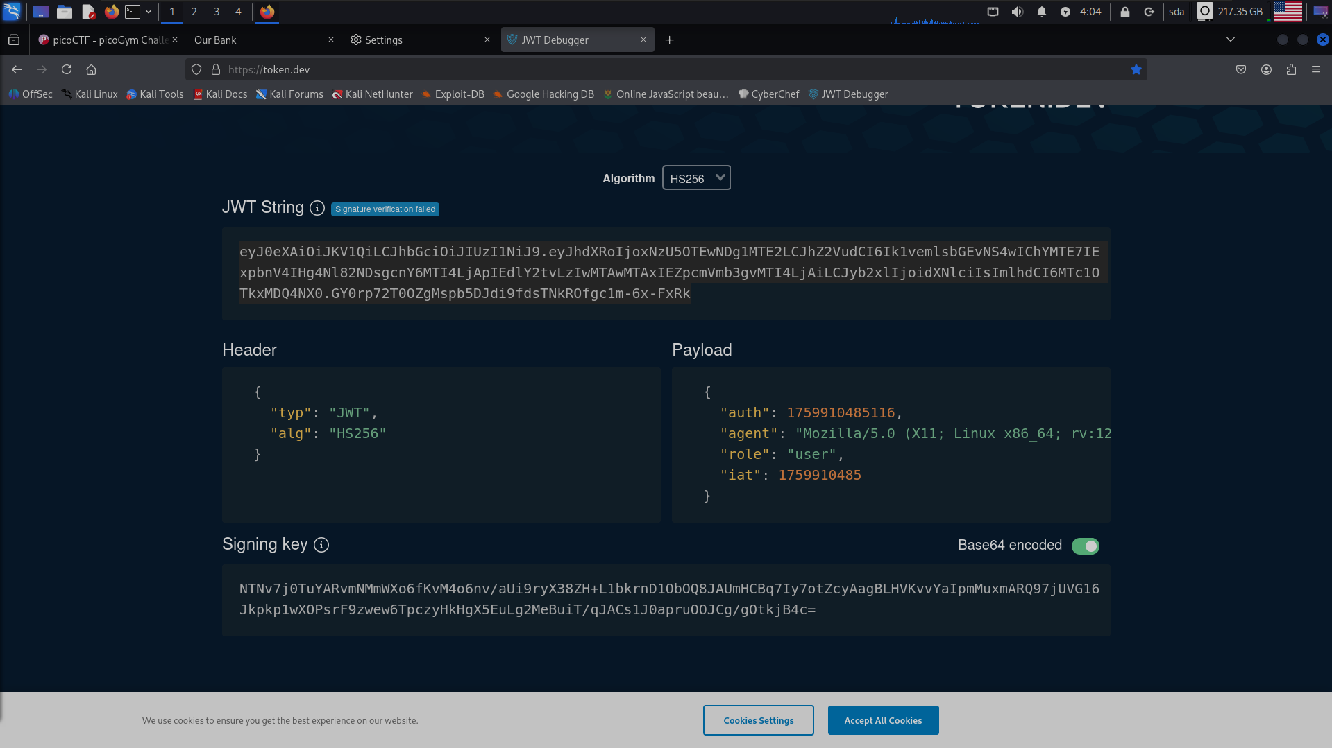Open terminal launcher dropdown arrow in taskbar
Image resolution: width=1332 pixels, height=748 pixels.
(x=149, y=12)
